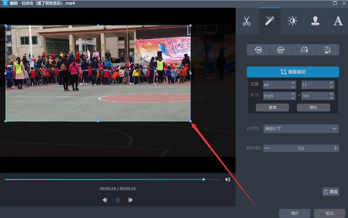Step to the previous frame
The height and width of the screenshot is (218, 348).
coord(104,200)
